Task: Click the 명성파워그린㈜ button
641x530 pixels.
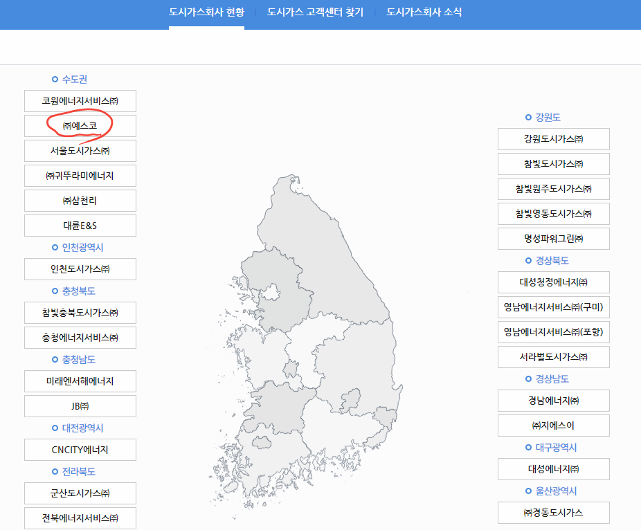Action: point(553,238)
